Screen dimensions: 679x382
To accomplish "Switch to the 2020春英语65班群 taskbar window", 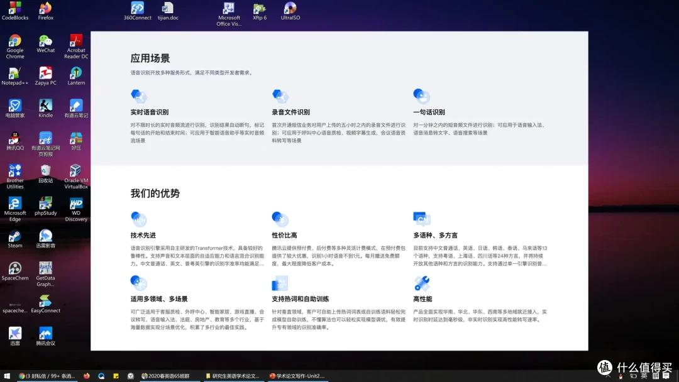I will [x=169, y=376].
